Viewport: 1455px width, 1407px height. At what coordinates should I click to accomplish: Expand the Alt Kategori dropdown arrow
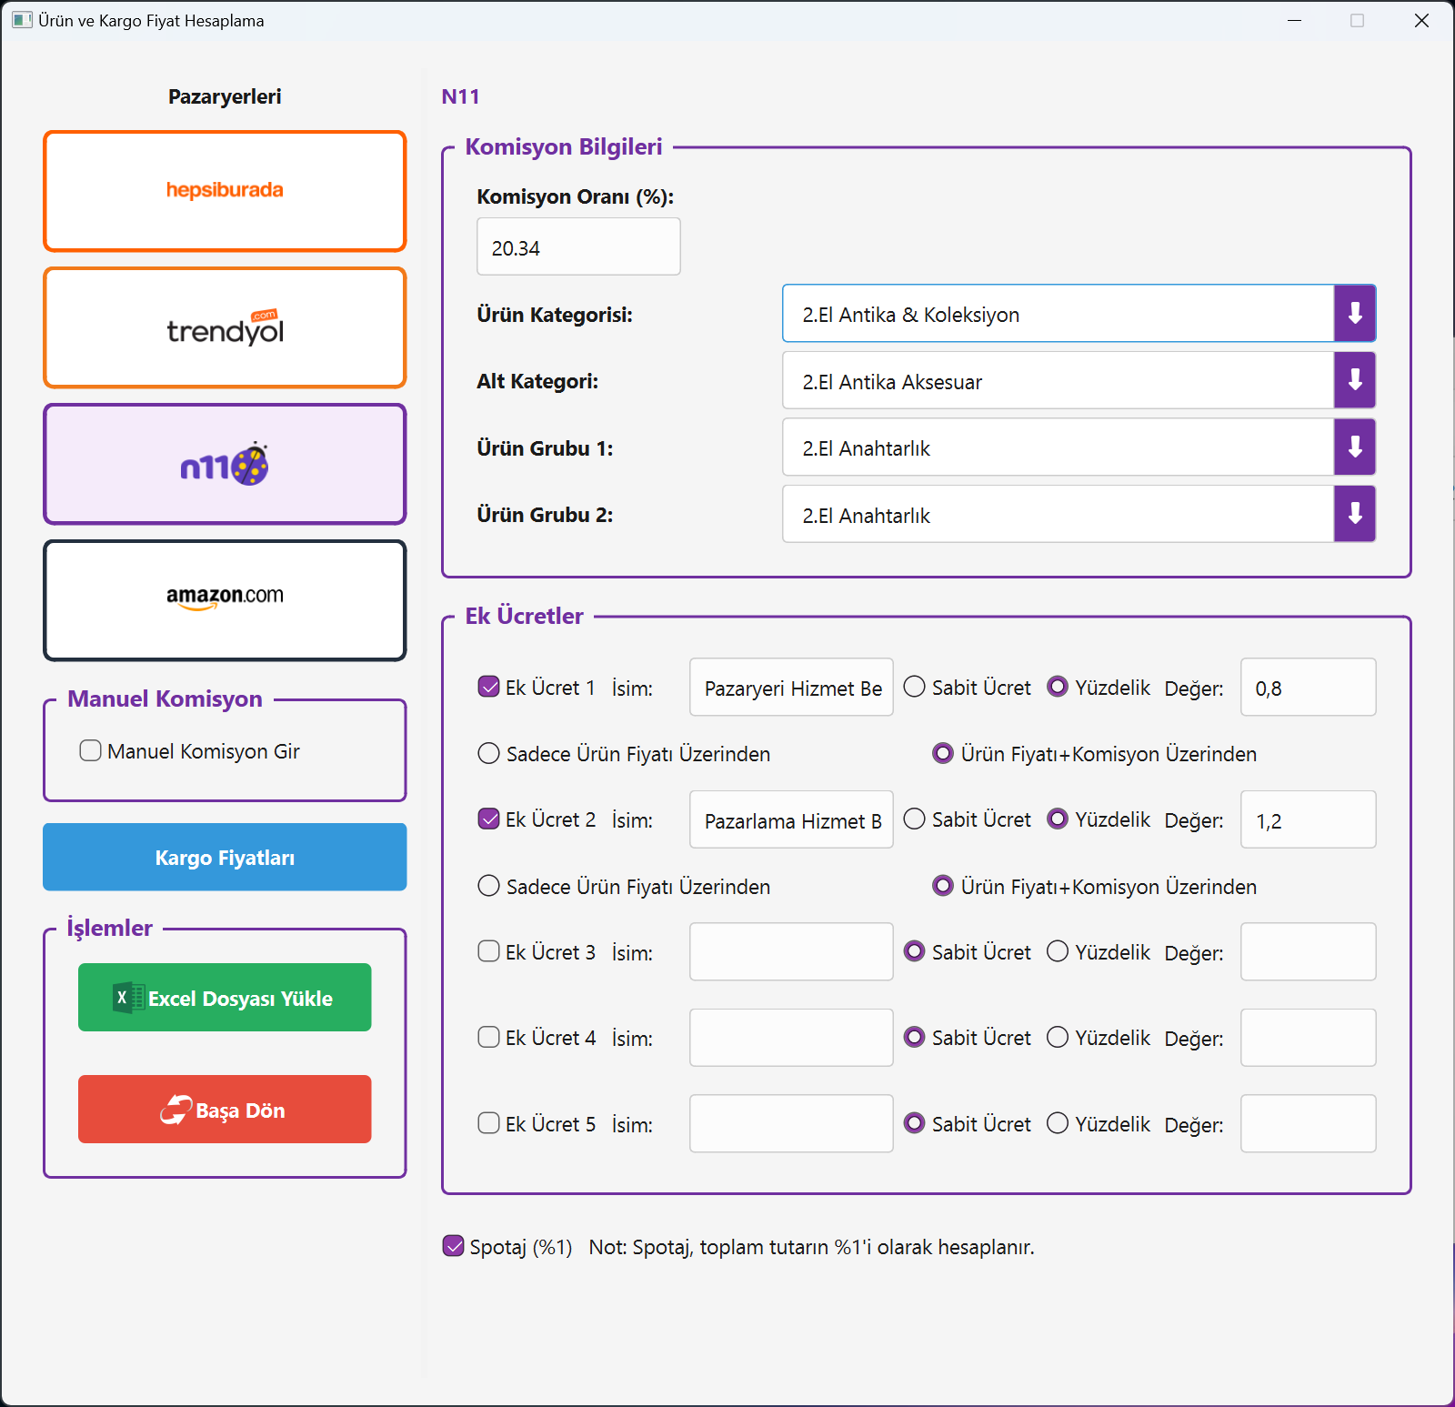click(x=1355, y=380)
